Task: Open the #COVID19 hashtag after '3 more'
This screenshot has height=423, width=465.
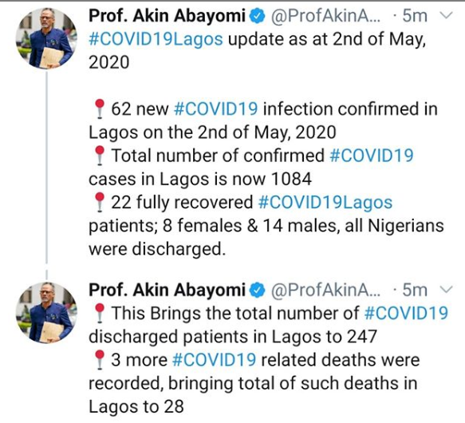Action: coord(214,360)
